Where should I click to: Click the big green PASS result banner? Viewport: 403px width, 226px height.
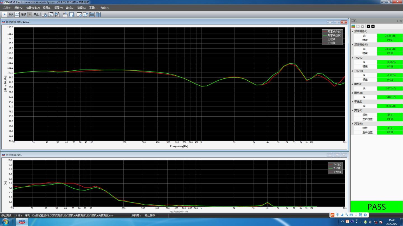tap(376, 207)
